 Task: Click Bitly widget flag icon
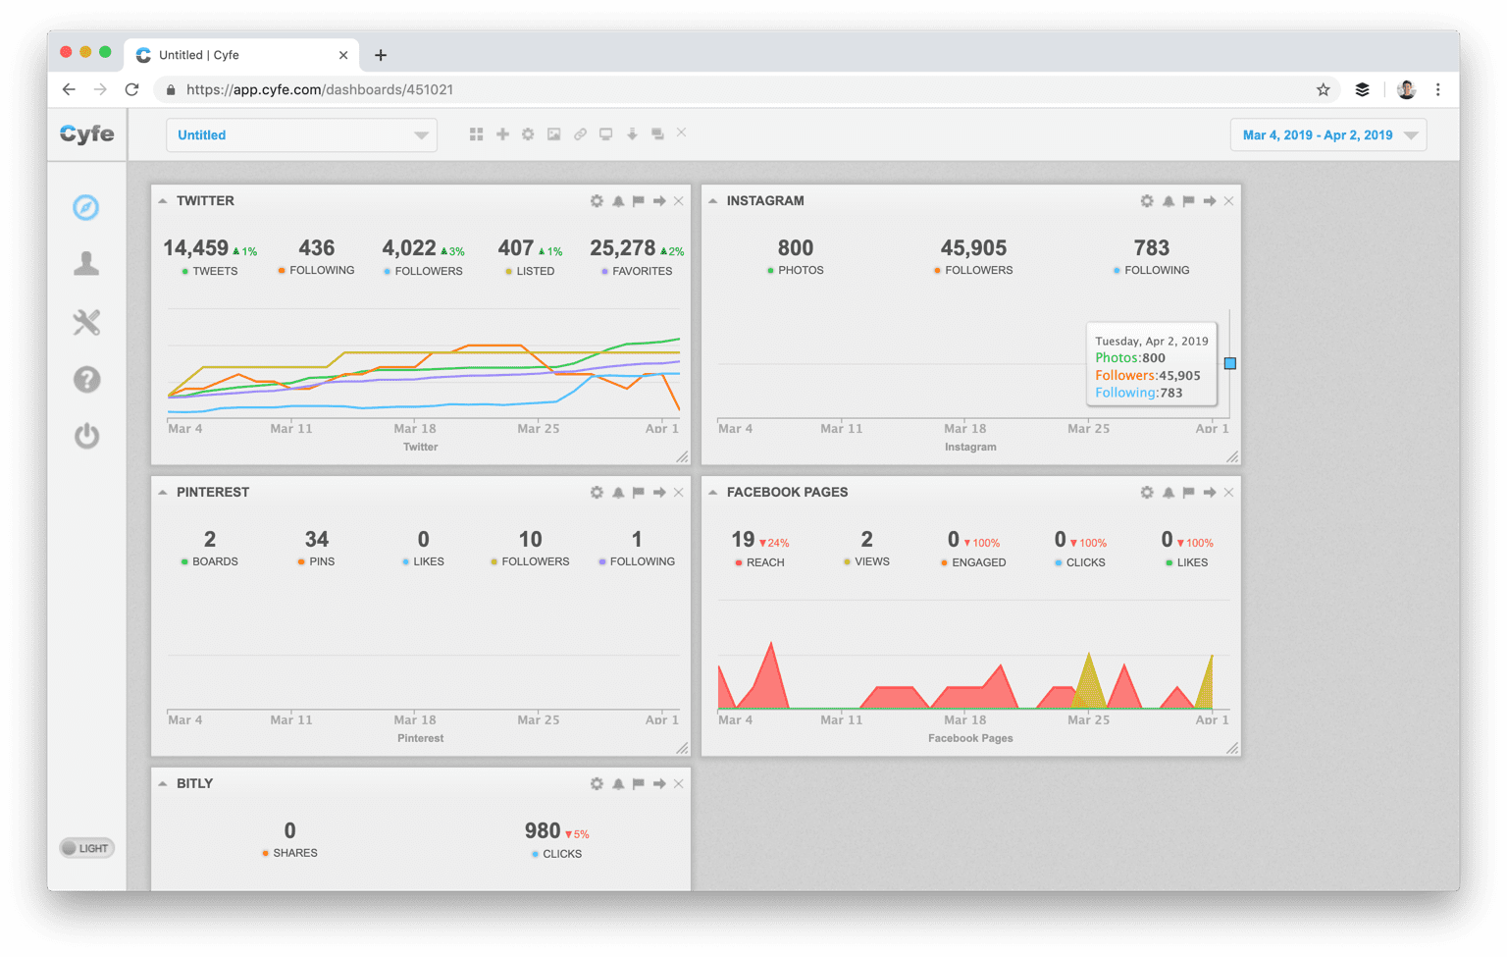pyautogui.click(x=639, y=784)
